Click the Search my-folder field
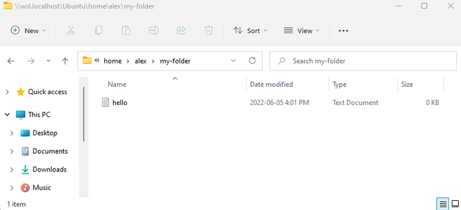 [363, 61]
